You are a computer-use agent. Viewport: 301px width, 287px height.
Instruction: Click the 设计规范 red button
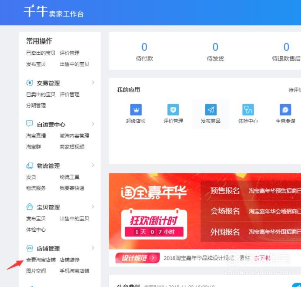(137, 258)
